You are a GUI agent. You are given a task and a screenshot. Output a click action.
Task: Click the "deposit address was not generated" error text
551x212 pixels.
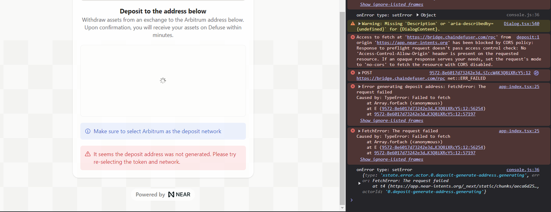[x=164, y=158]
